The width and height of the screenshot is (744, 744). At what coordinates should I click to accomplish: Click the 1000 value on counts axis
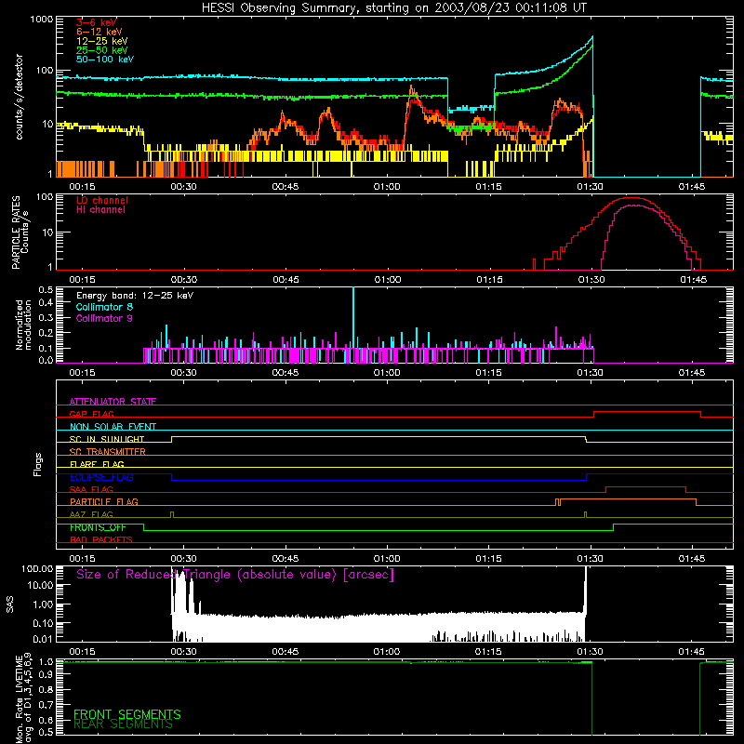click(42, 20)
